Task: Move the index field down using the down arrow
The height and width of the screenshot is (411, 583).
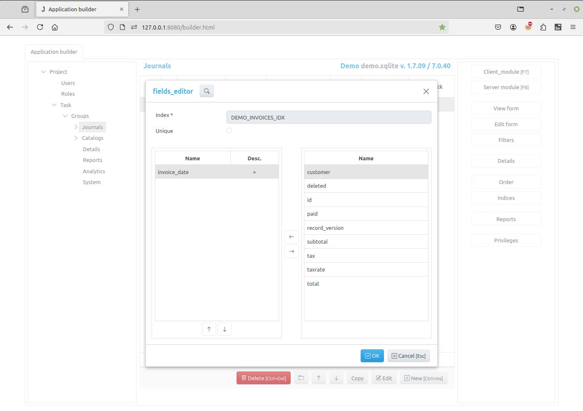Action: point(224,329)
